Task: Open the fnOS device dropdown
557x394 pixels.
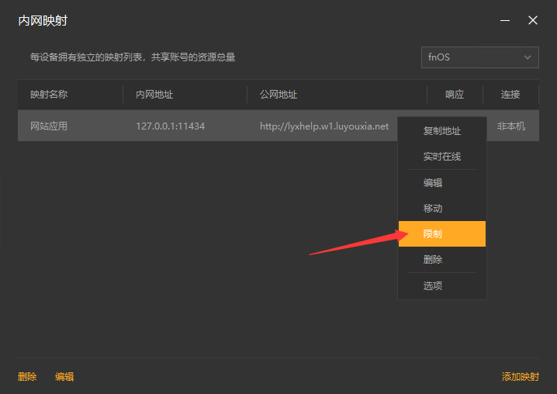Action: tap(480, 57)
